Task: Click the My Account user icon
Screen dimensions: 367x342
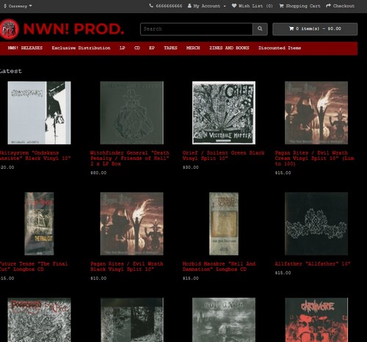Action: (x=189, y=6)
